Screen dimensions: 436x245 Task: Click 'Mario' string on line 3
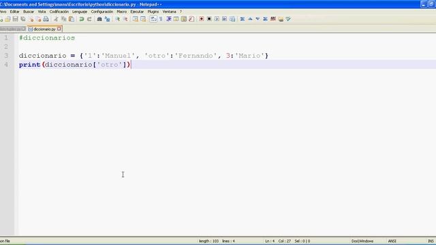(x=249, y=56)
